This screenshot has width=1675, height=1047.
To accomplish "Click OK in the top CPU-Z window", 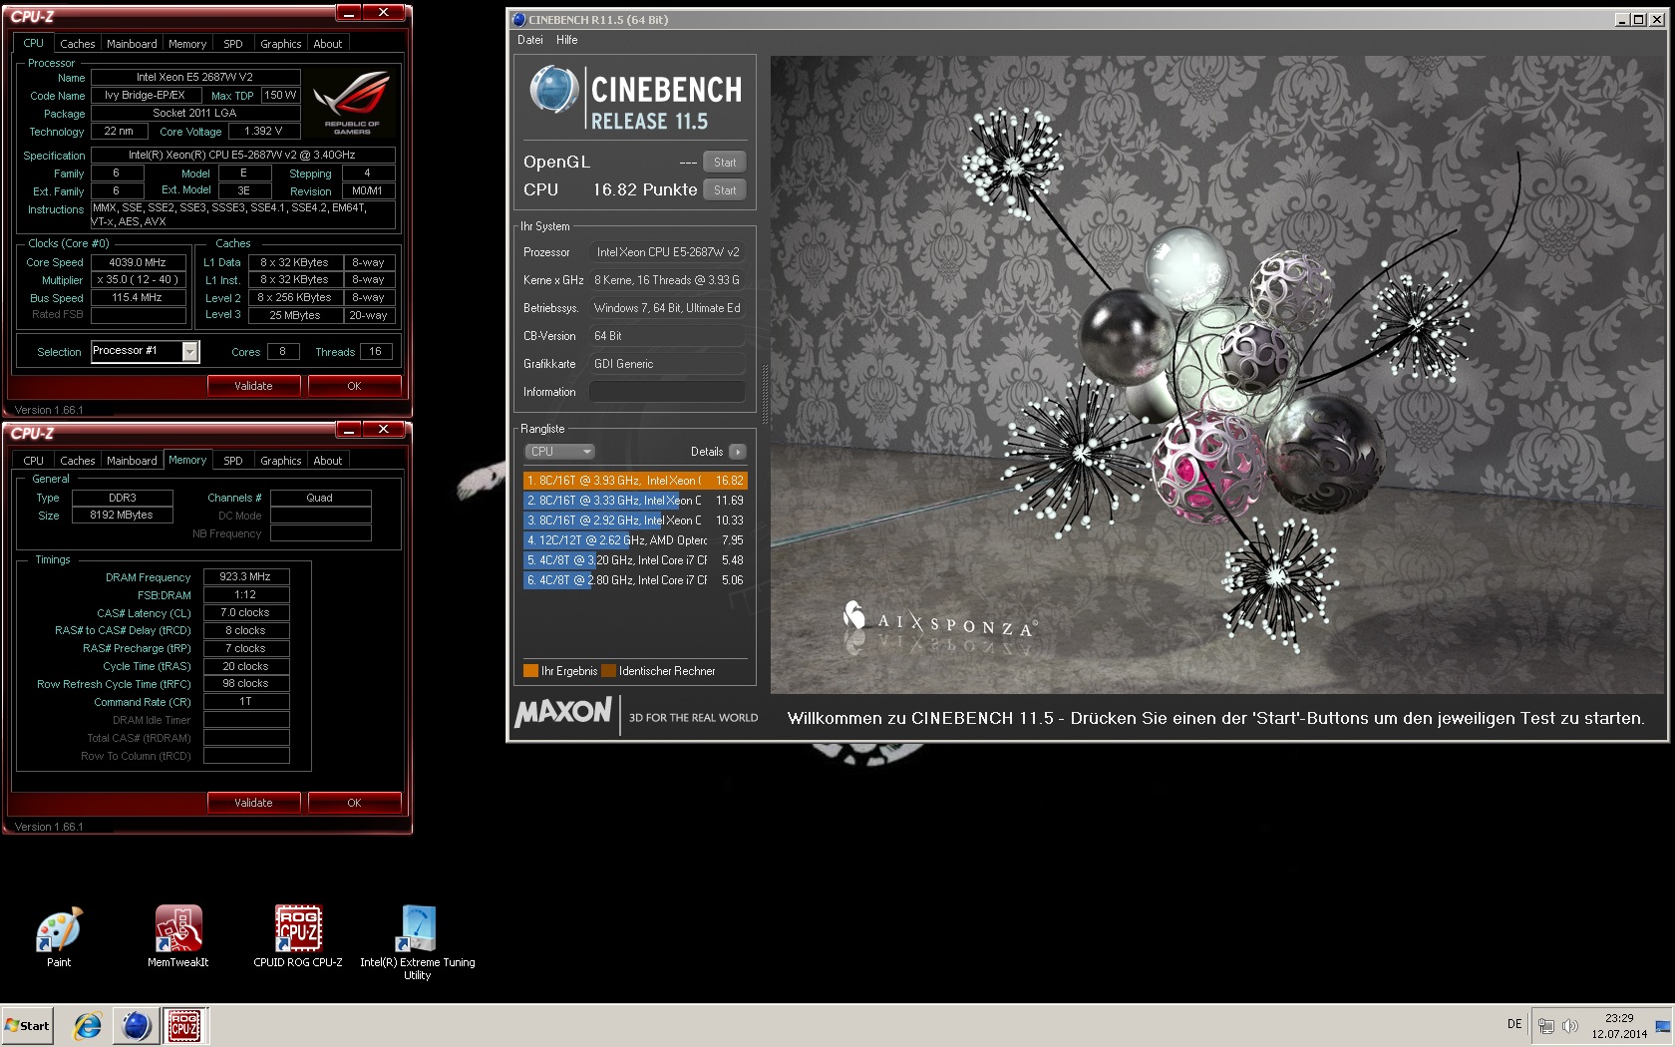I will pos(354,386).
